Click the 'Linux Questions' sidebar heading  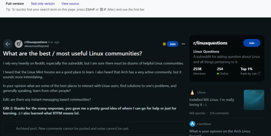click(x=206, y=51)
